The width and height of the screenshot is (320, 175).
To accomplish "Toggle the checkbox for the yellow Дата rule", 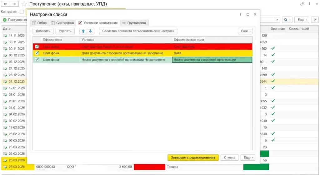I will [37, 53].
